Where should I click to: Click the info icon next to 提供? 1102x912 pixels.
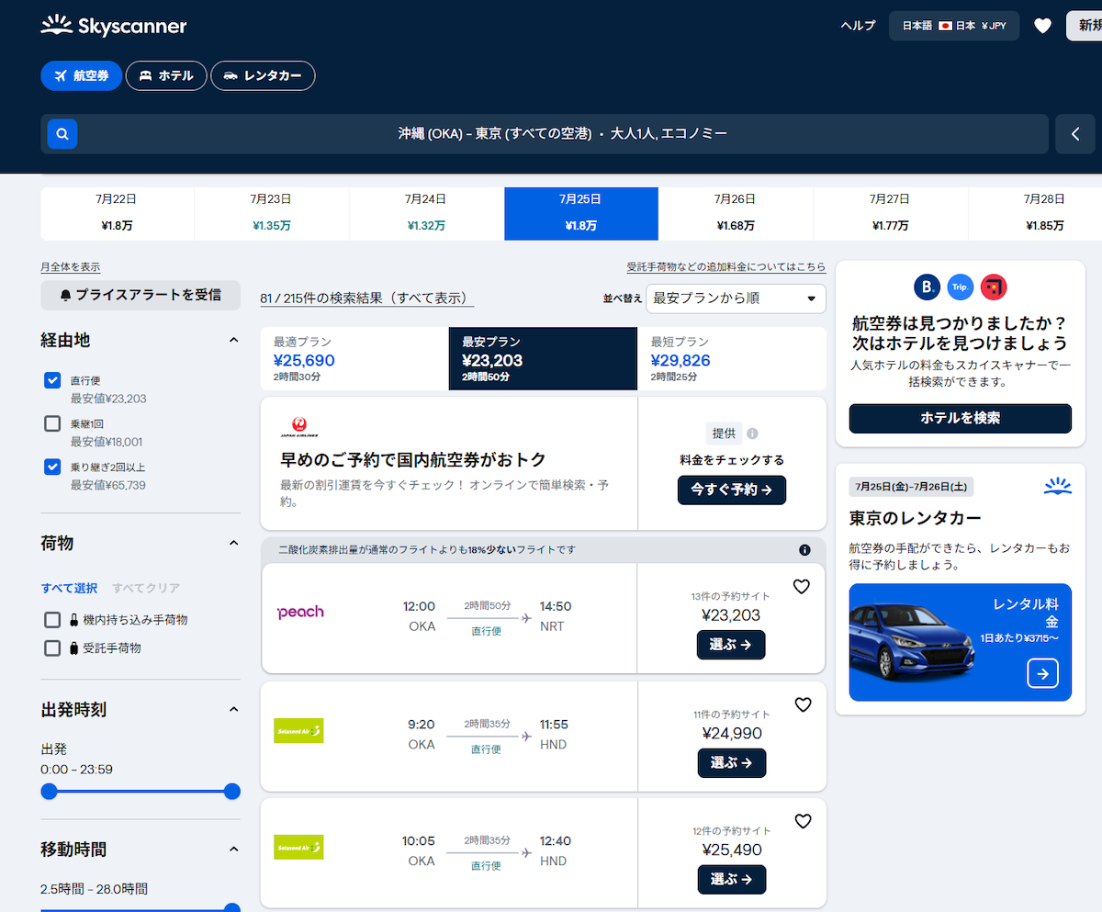(752, 433)
